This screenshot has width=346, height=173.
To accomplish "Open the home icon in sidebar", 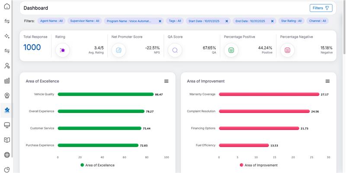I will (6, 6).
